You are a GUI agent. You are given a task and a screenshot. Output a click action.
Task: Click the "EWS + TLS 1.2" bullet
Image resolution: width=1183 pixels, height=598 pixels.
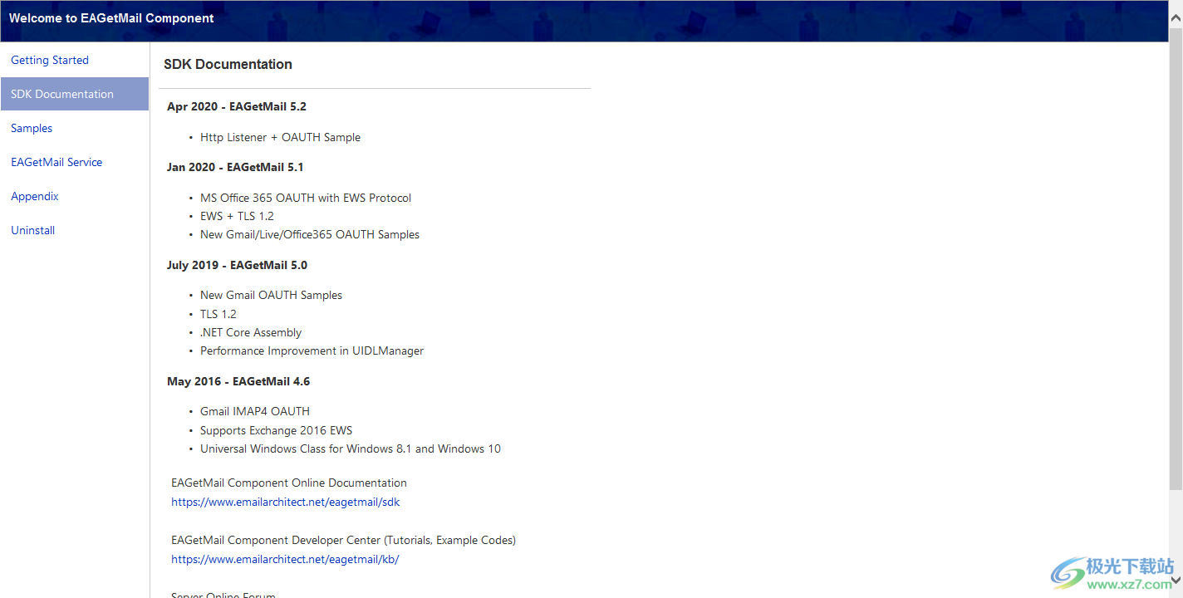click(x=237, y=216)
